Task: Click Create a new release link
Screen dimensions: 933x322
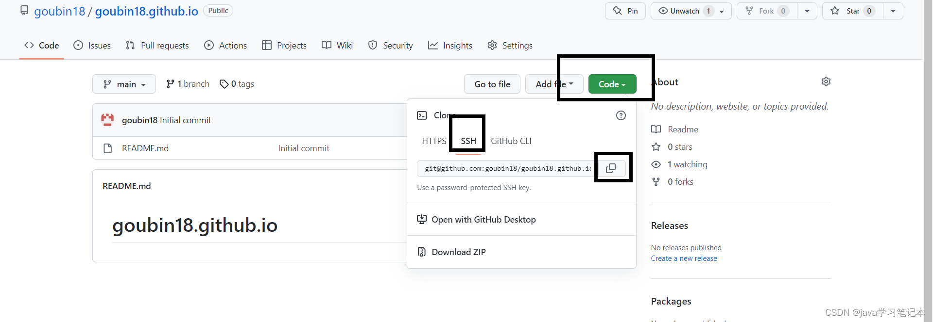Action: coord(684,258)
